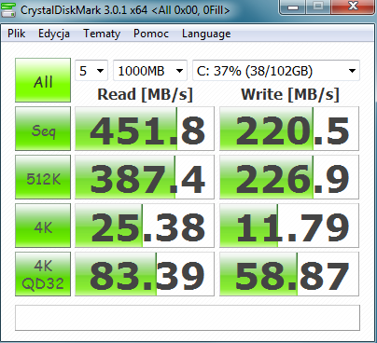
Task: Run all benchmarks with All button
Action: [x=43, y=80]
